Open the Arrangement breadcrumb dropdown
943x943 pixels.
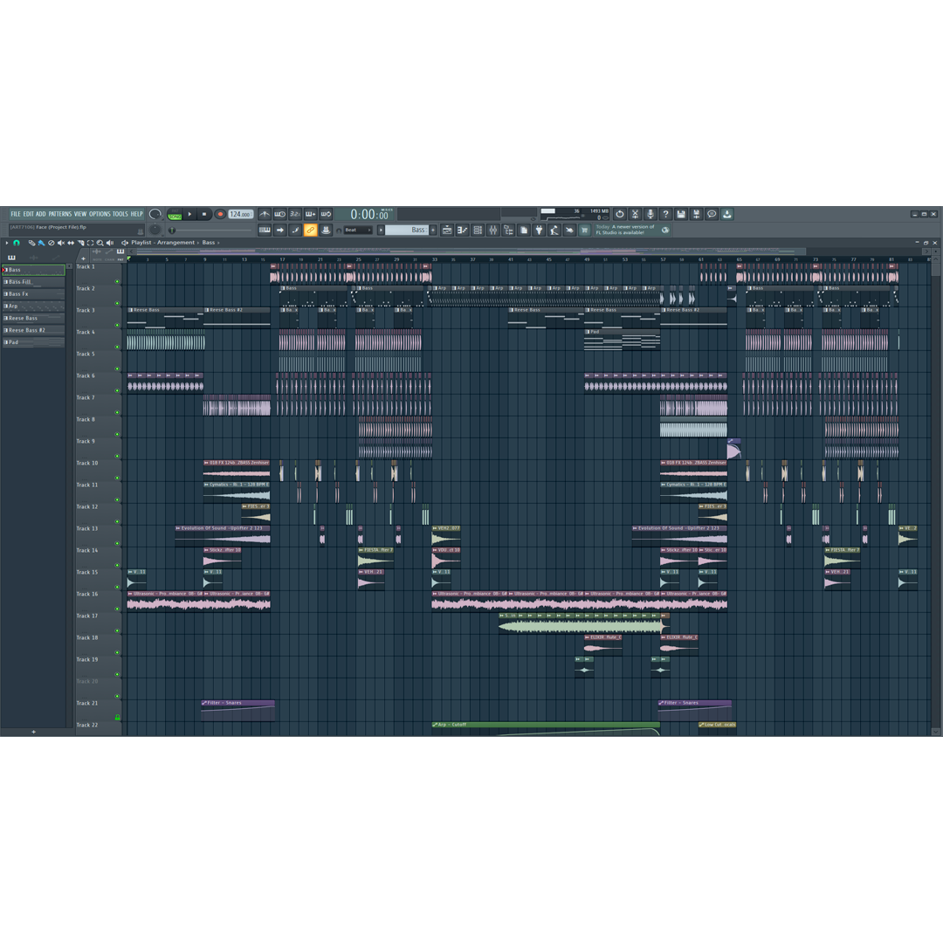tap(176, 243)
